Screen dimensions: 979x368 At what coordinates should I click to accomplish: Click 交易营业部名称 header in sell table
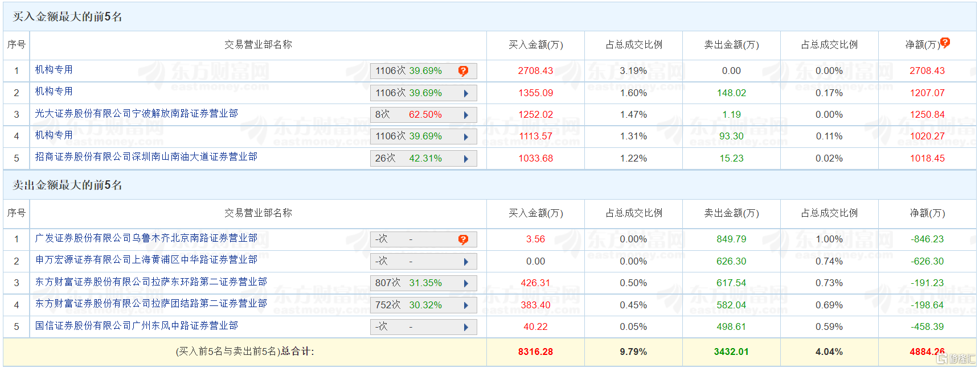pos(258,213)
